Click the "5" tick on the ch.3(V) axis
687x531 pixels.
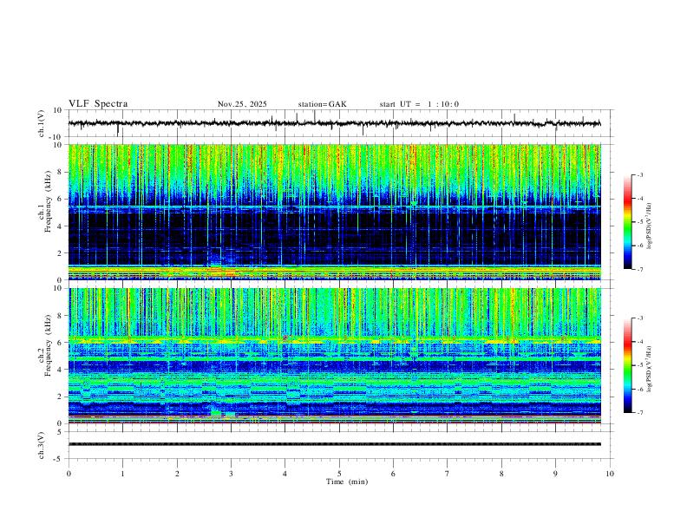pyautogui.click(x=60, y=432)
